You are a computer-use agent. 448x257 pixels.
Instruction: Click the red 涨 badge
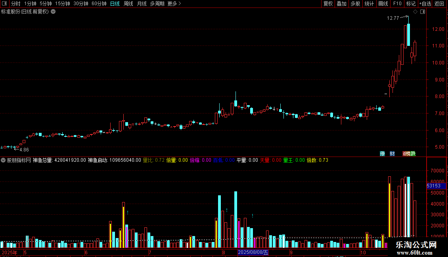click(x=404, y=153)
